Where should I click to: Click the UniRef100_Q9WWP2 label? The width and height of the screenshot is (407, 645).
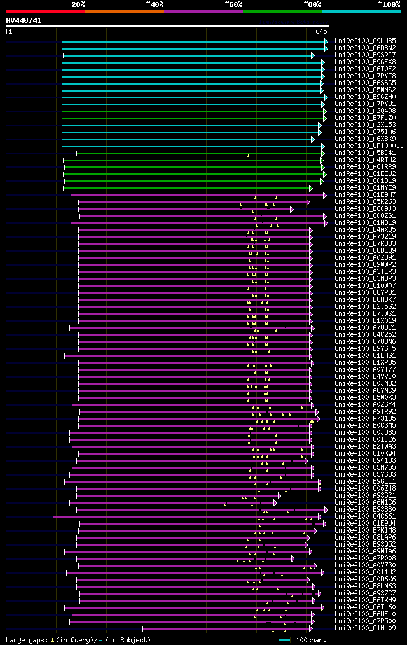pos(365,265)
